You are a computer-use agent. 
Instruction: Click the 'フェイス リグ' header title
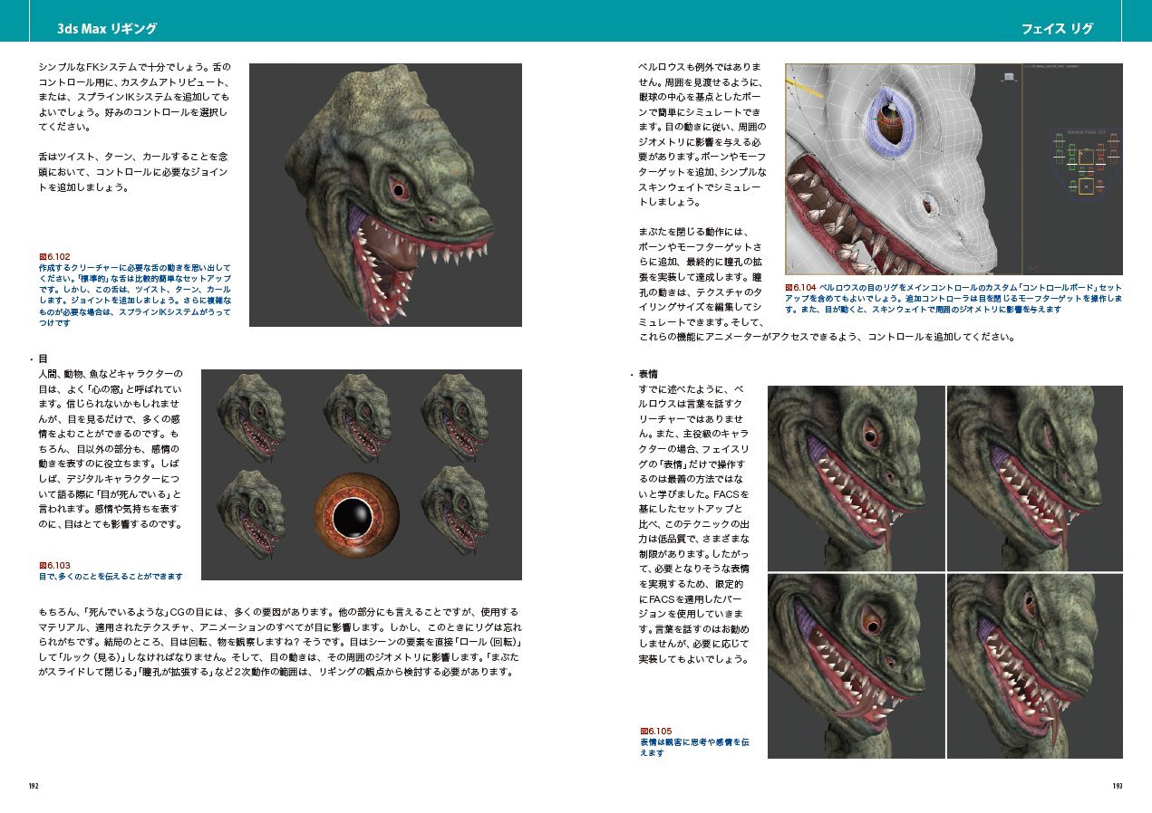[1057, 29]
